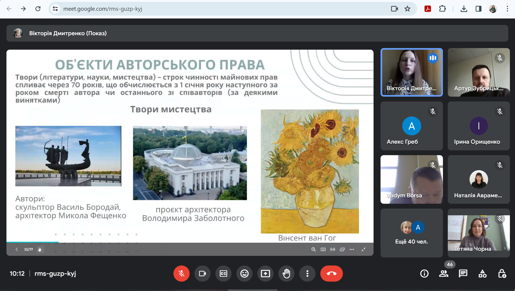Go back in browser history

tap(9, 9)
